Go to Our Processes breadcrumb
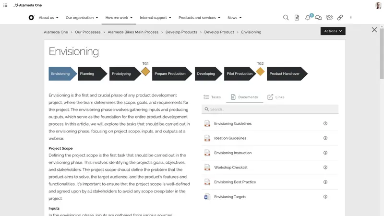Viewport: 384px width, 216px height. [x=88, y=32]
